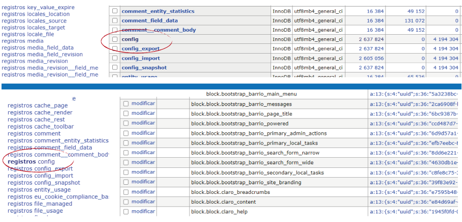Edit the block.block.claro_breadcrumbs row via modificar
Viewport: 462px width, 222px height.
[x=143, y=192]
